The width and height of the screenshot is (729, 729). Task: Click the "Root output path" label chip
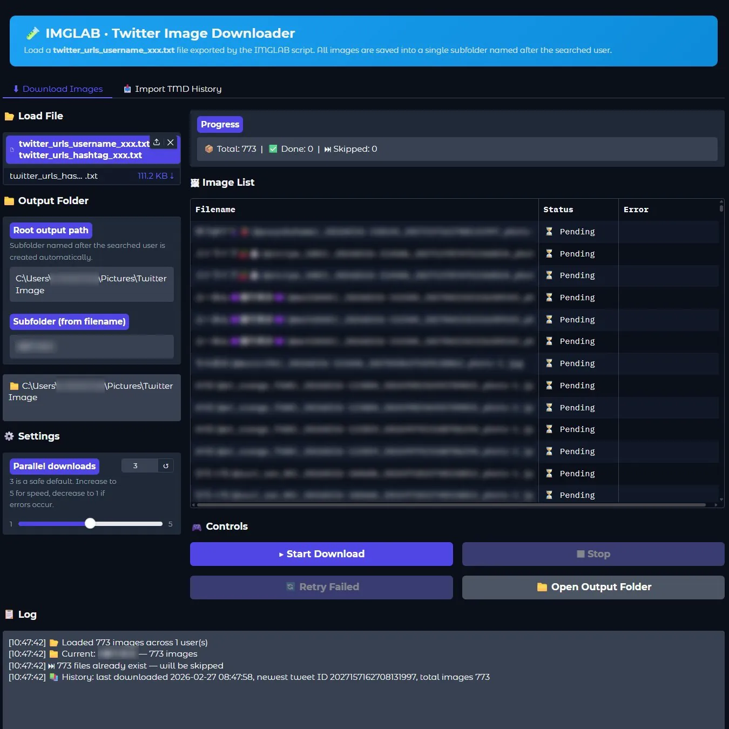(51, 231)
